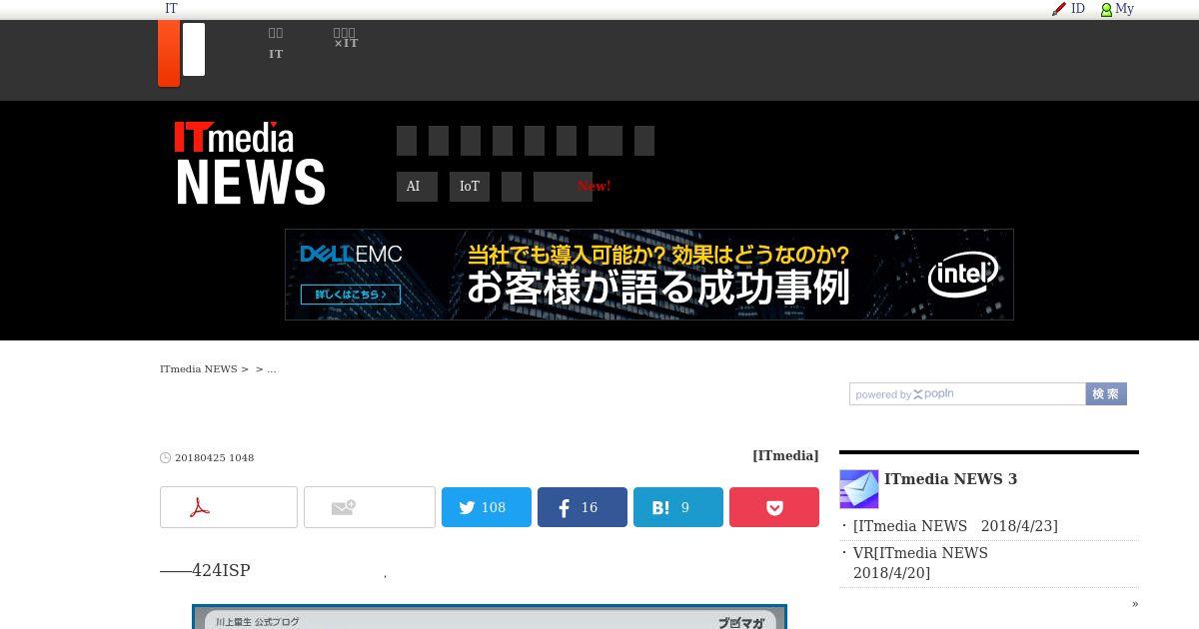This screenshot has width=1199, height=629.
Task: Share on Twitter showing 108
Action: tap(487, 507)
